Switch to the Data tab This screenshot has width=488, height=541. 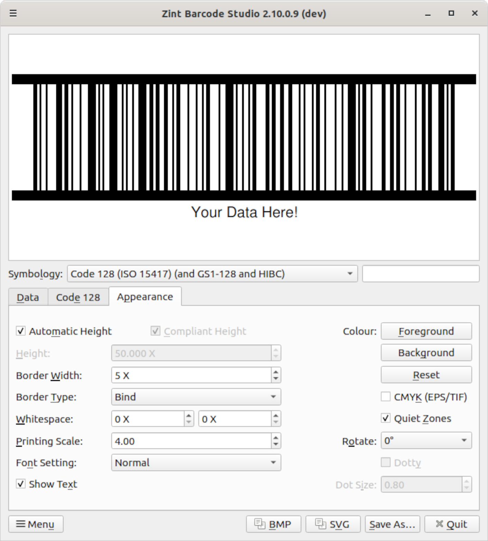[28, 297]
